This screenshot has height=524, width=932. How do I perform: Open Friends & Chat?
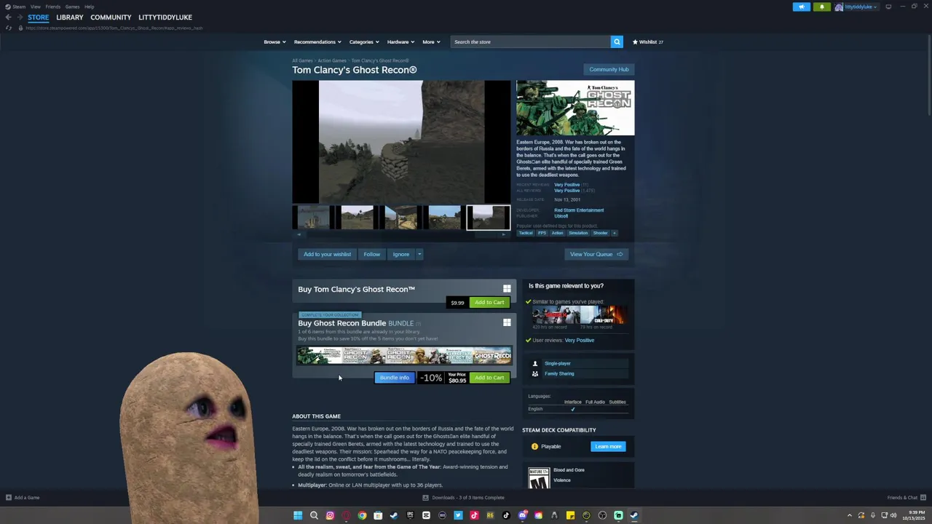click(906, 498)
